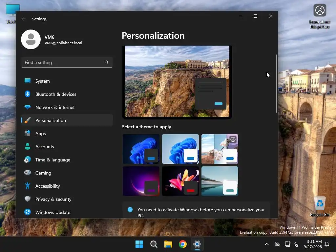Image resolution: width=336 pixels, height=252 pixels.
Task: Click the info icon in activation notice
Action: coord(130,210)
